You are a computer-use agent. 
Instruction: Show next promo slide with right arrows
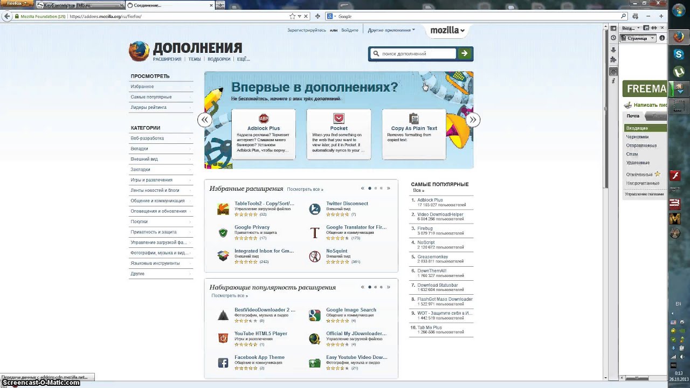473,120
